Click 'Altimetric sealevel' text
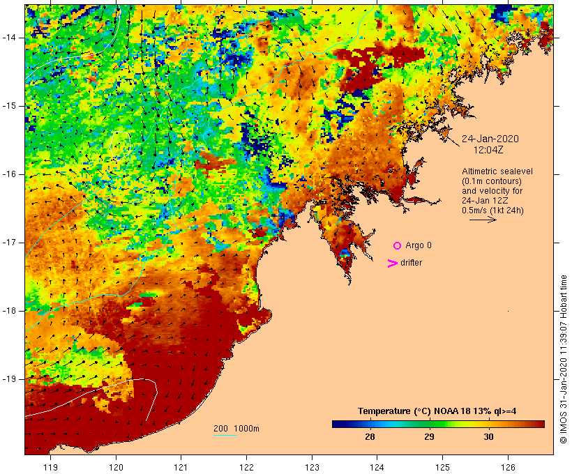Screen dimensions: 572x474 (x=497, y=171)
